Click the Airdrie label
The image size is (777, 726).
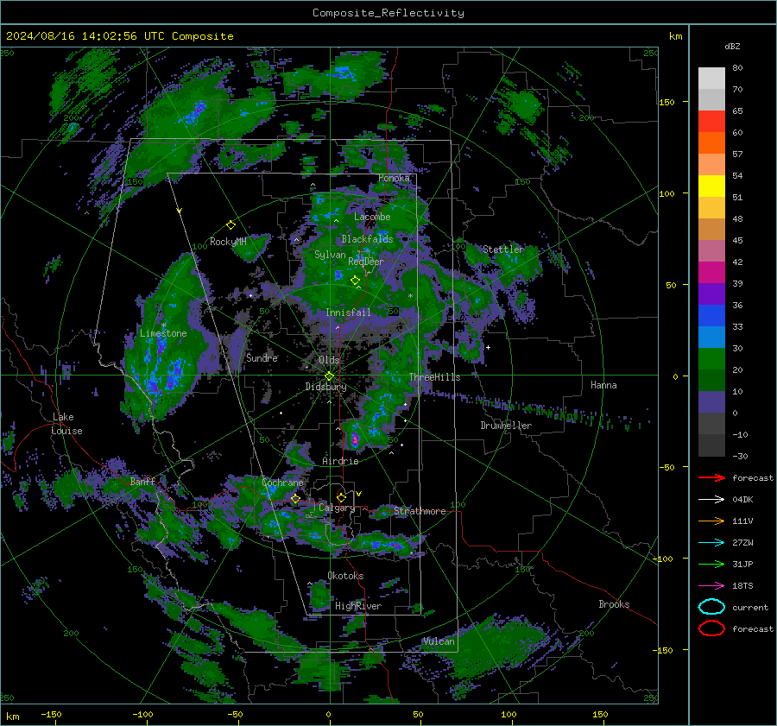(340, 461)
